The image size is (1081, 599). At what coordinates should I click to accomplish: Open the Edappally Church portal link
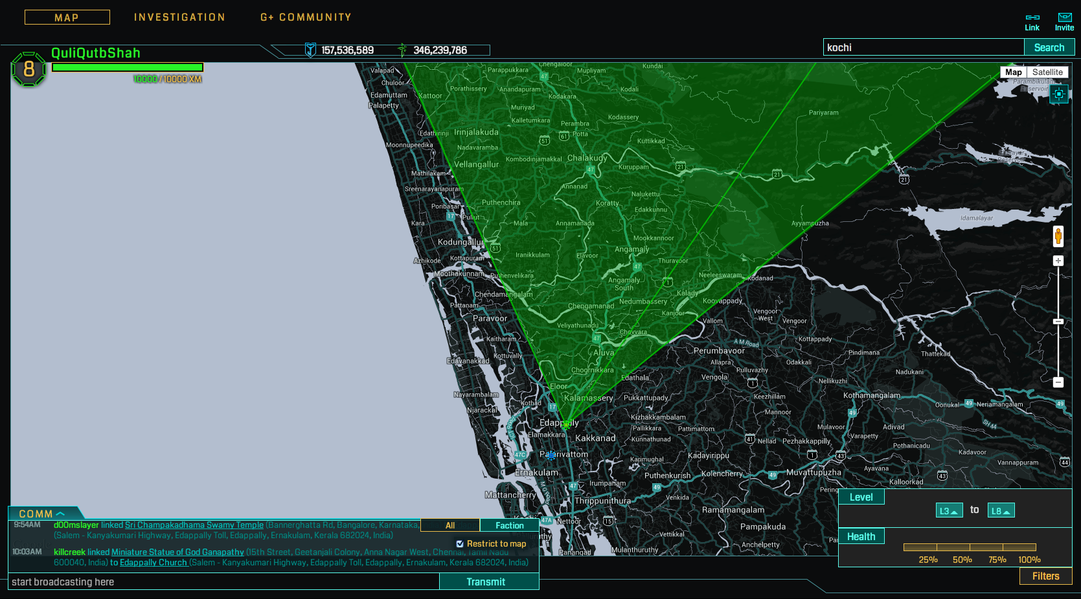pyautogui.click(x=154, y=563)
